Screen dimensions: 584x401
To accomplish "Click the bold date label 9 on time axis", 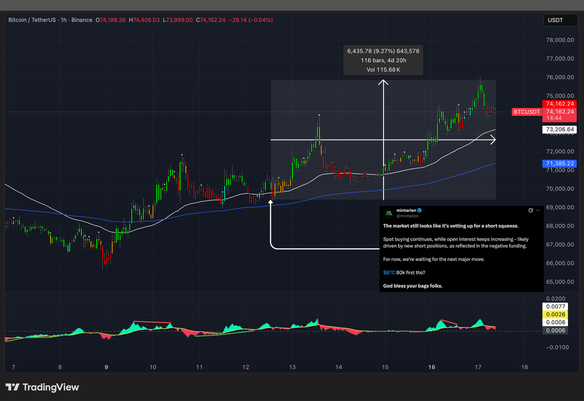I will pos(106,367).
